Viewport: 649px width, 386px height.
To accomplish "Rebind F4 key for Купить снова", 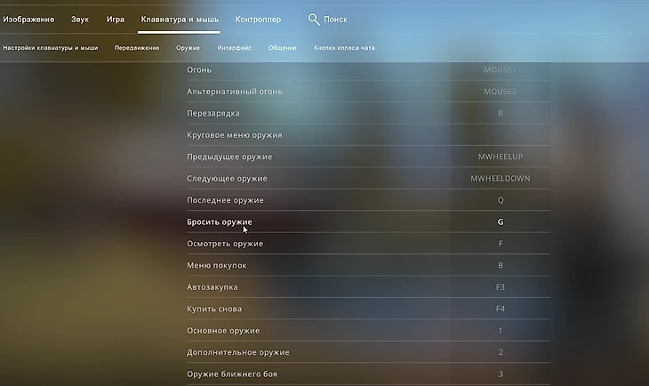I will coord(500,309).
